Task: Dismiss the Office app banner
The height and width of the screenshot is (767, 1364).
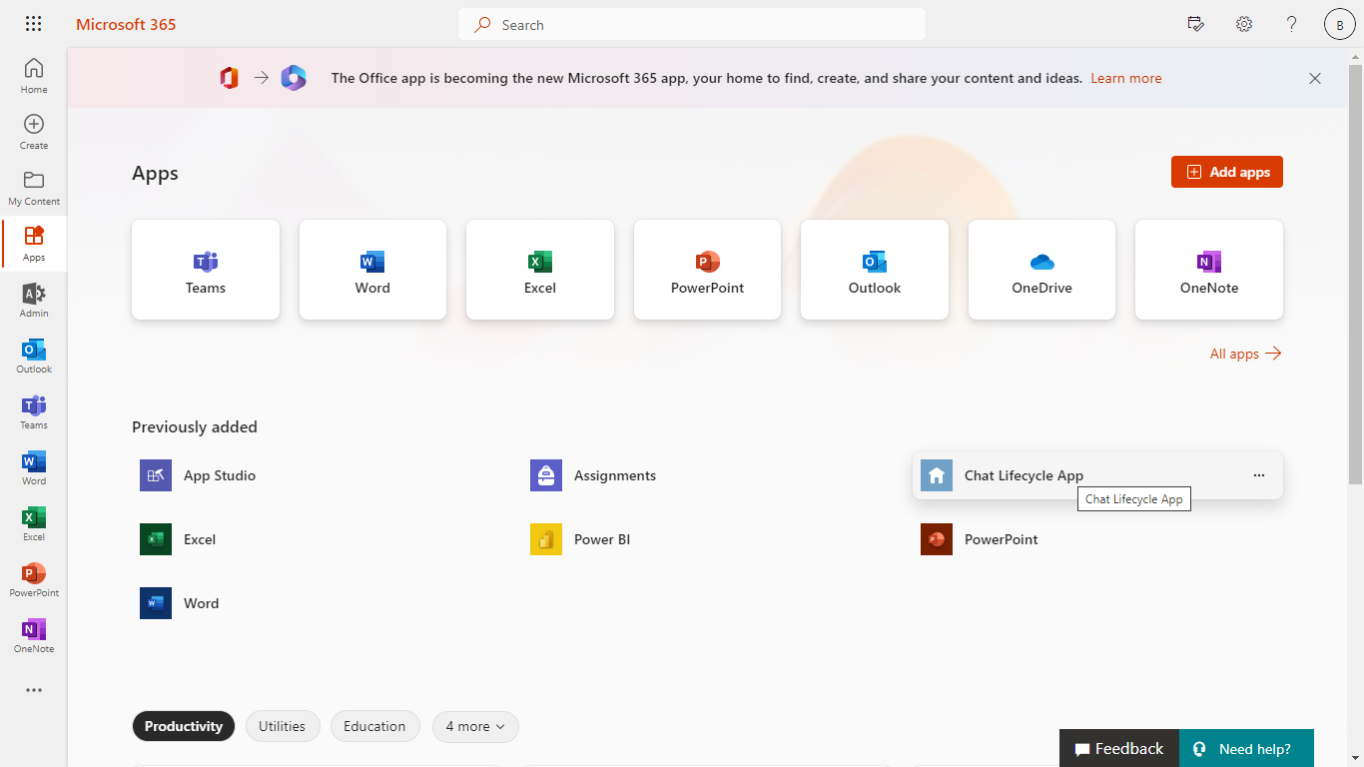Action: (x=1315, y=78)
